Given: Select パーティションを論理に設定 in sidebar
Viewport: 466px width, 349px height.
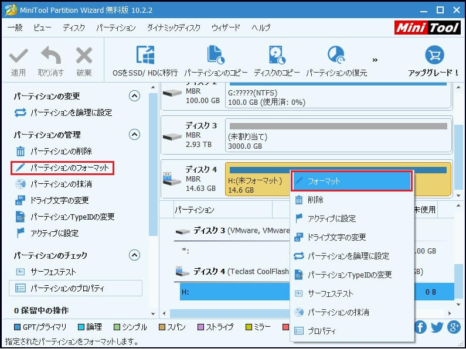Looking at the screenshot, I should click(x=63, y=113).
